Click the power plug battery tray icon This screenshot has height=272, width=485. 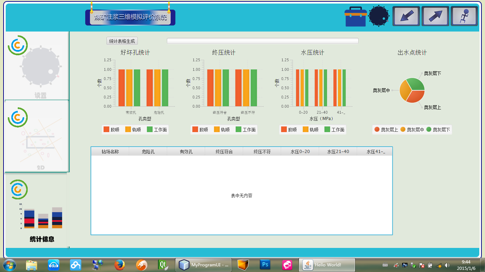pos(430,265)
